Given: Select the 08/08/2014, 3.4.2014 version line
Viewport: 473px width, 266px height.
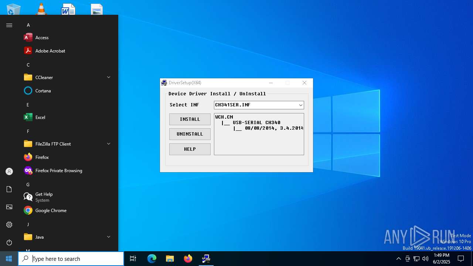Looking at the screenshot, I should pos(274,128).
